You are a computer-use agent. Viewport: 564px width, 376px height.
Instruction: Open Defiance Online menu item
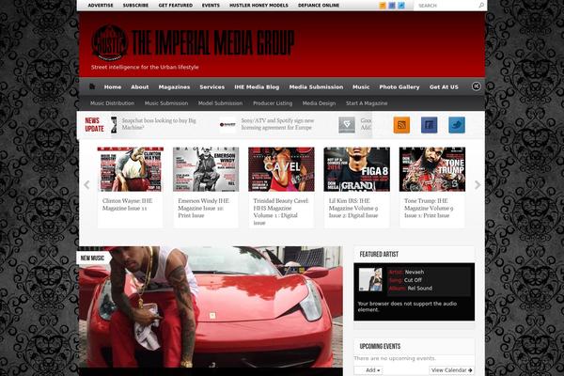point(319,6)
